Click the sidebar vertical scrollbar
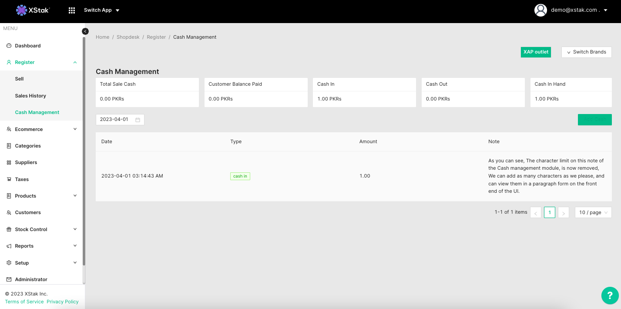 click(84, 152)
